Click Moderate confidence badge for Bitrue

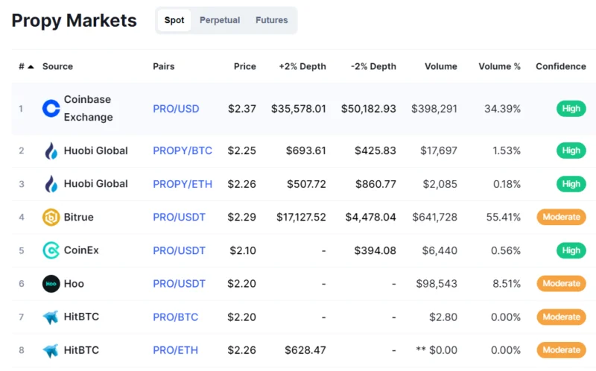pos(562,217)
